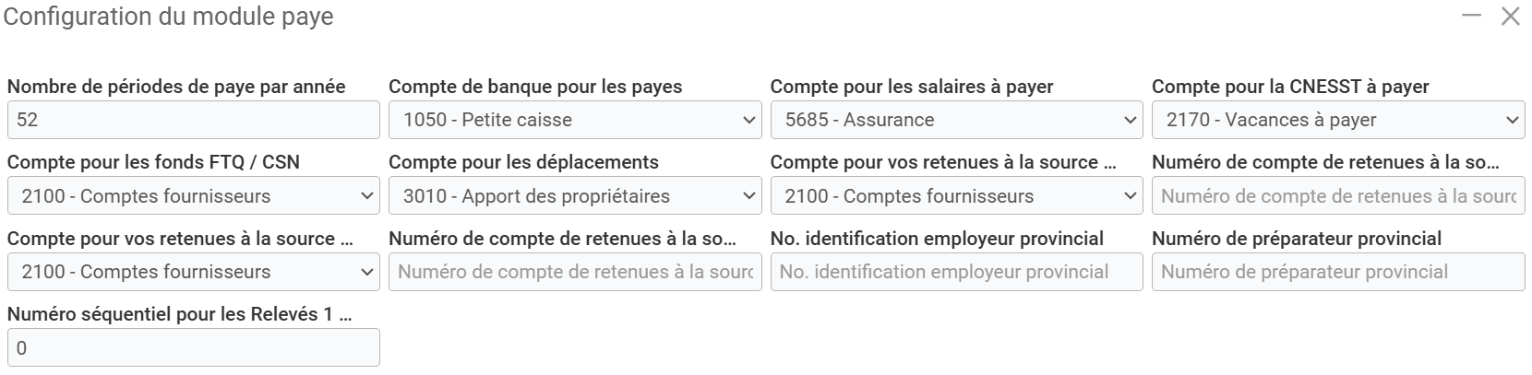Click retenues account number field beside employer identification input
Screen dimensions: 1532x375
click(575, 272)
